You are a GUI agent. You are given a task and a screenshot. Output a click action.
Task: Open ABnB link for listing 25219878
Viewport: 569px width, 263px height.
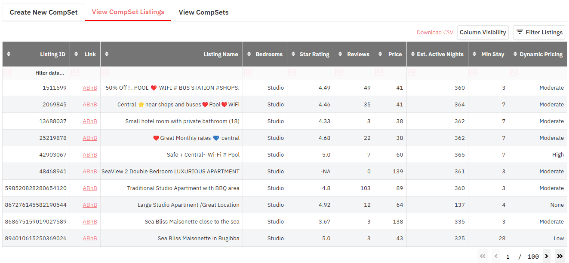coord(90,138)
